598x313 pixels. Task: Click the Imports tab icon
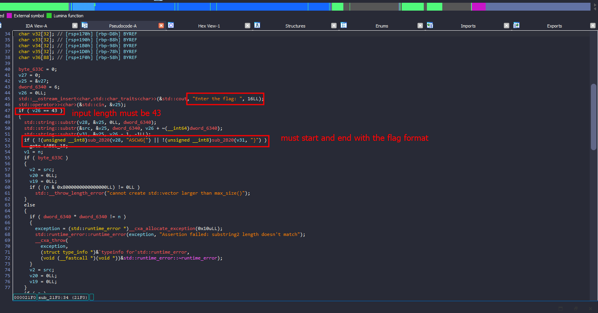(430, 26)
